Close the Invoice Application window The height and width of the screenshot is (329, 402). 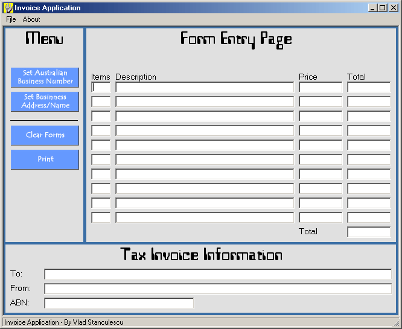point(393,8)
